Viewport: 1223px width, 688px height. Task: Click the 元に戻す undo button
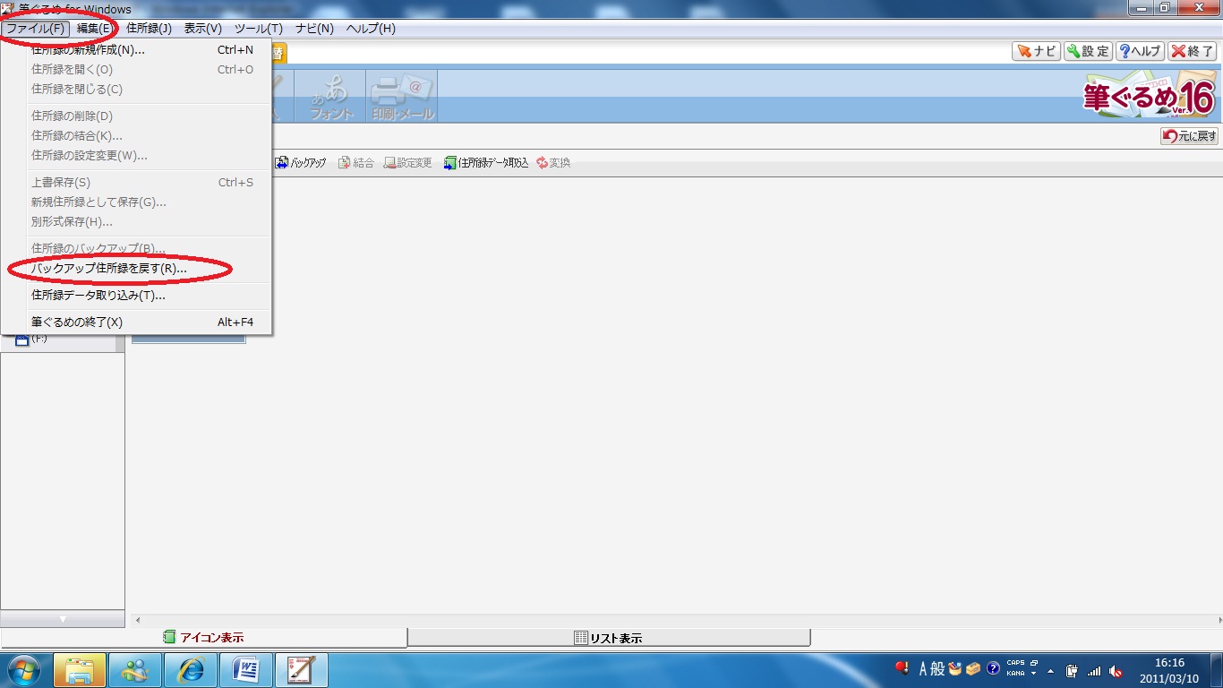click(x=1189, y=136)
